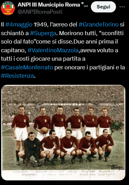Click the year 1949 in the tweet
The height and width of the screenshot is (185, 129).
[40, 25]
